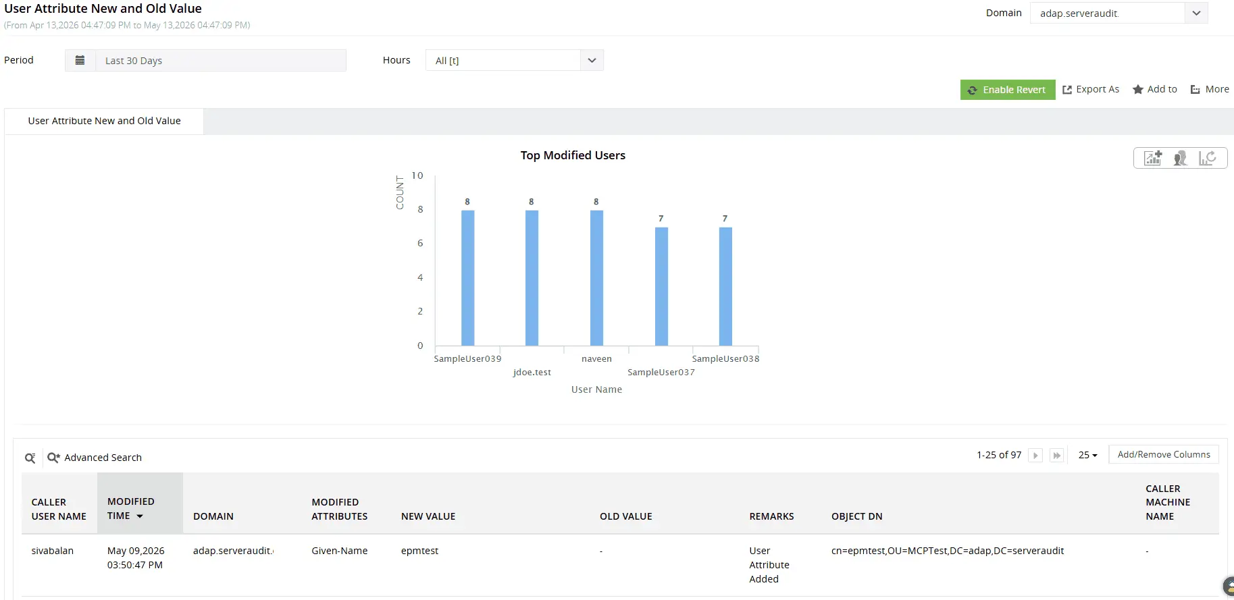Jump to last page of results
The image size is (1234, 600).
[x=1057, y=456]
